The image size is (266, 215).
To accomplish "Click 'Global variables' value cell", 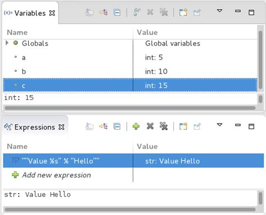I will point(173,43).
